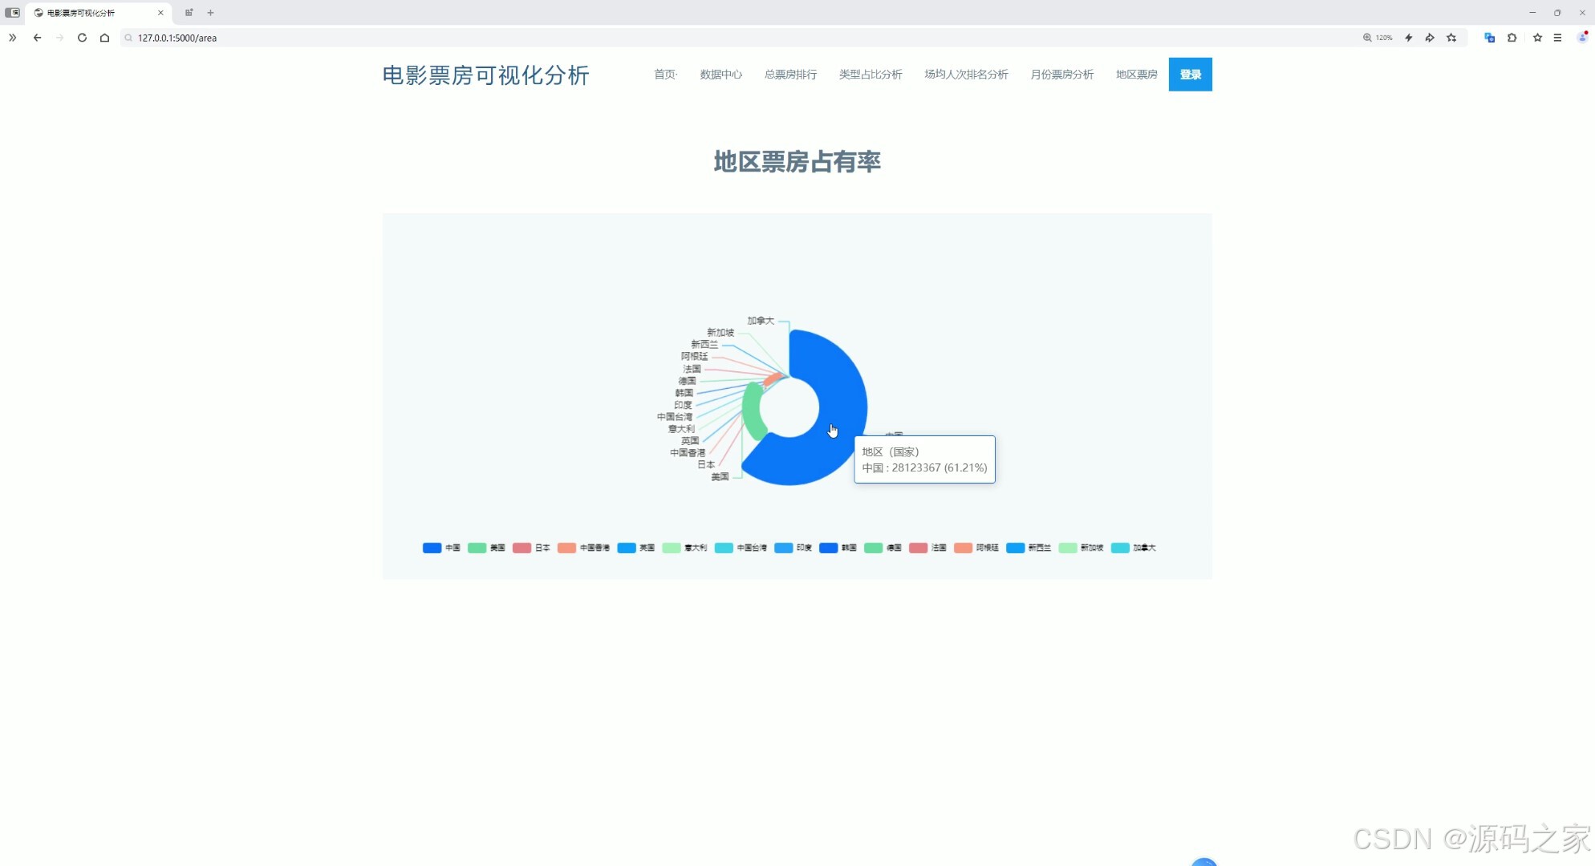
Task: Open the chevron overflow arrows in toolbar
Action: pyautogui.click(x=12, y=38)
